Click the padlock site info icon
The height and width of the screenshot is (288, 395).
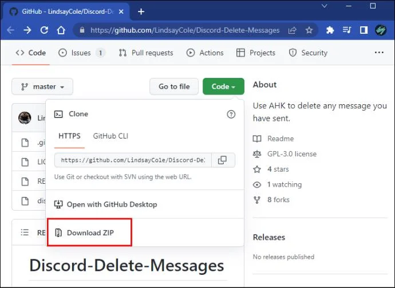click(x=82, y=30)
